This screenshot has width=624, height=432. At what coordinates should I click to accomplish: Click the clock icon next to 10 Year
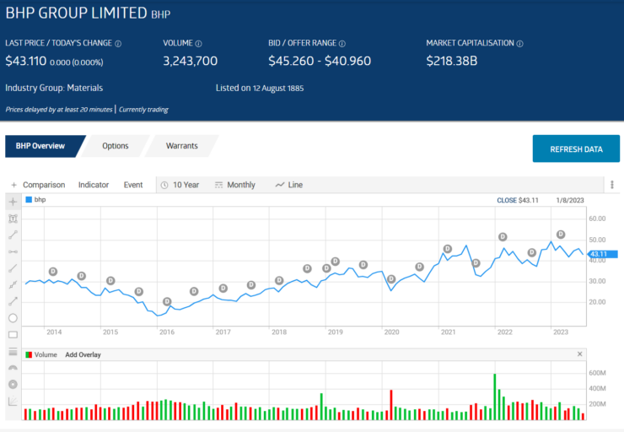tap(164, 185)
